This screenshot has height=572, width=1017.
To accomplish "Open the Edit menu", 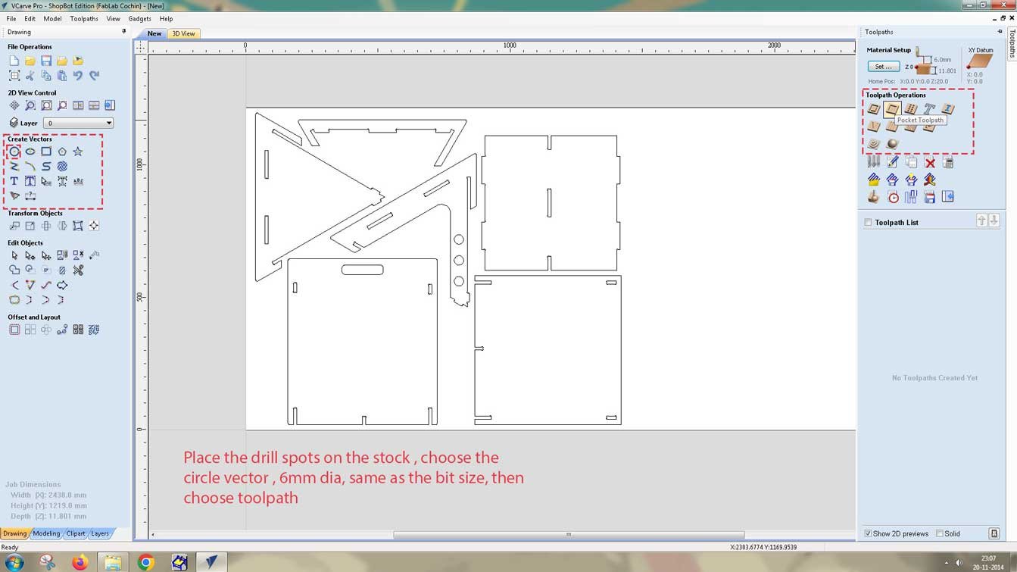I will (x=30, y=18).
